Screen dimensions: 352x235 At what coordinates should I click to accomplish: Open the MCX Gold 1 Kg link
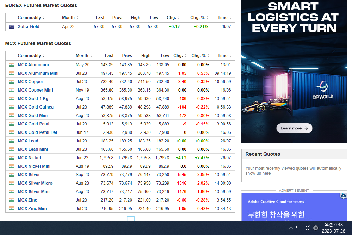33,99
